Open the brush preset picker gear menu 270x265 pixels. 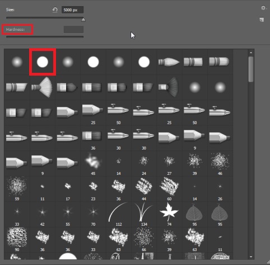(263, 8)
